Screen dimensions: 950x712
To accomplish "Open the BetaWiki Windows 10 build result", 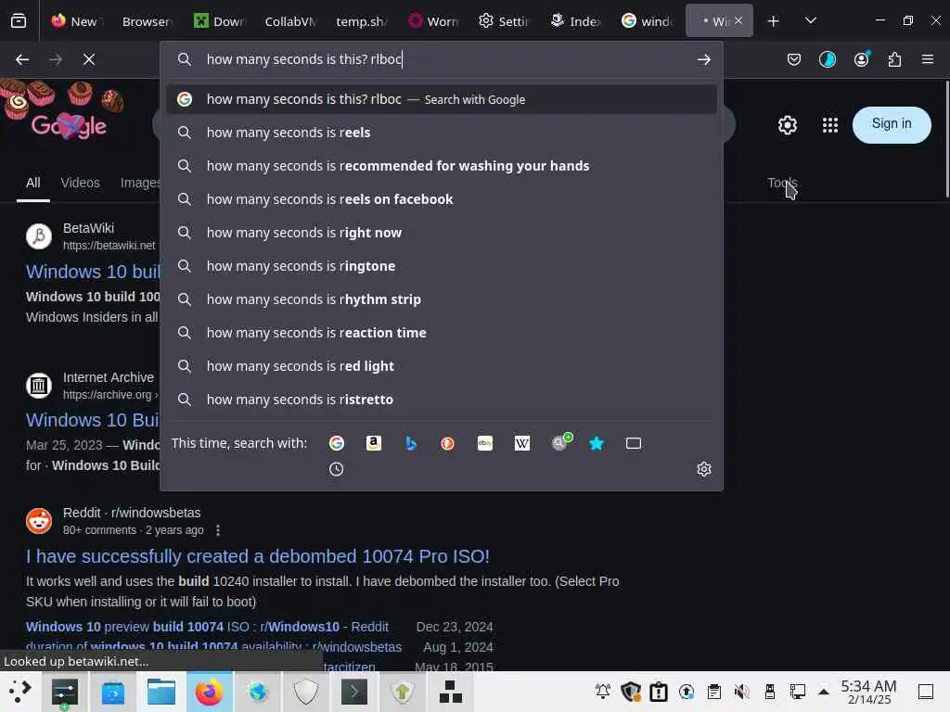I will [x=93, y=272].
